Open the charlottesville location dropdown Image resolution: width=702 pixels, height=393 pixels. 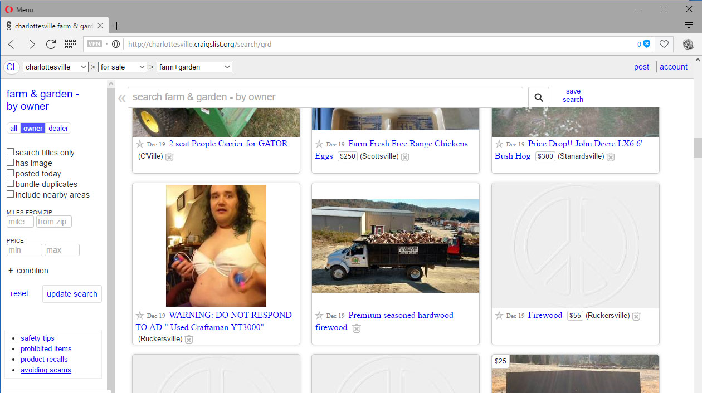56,67
